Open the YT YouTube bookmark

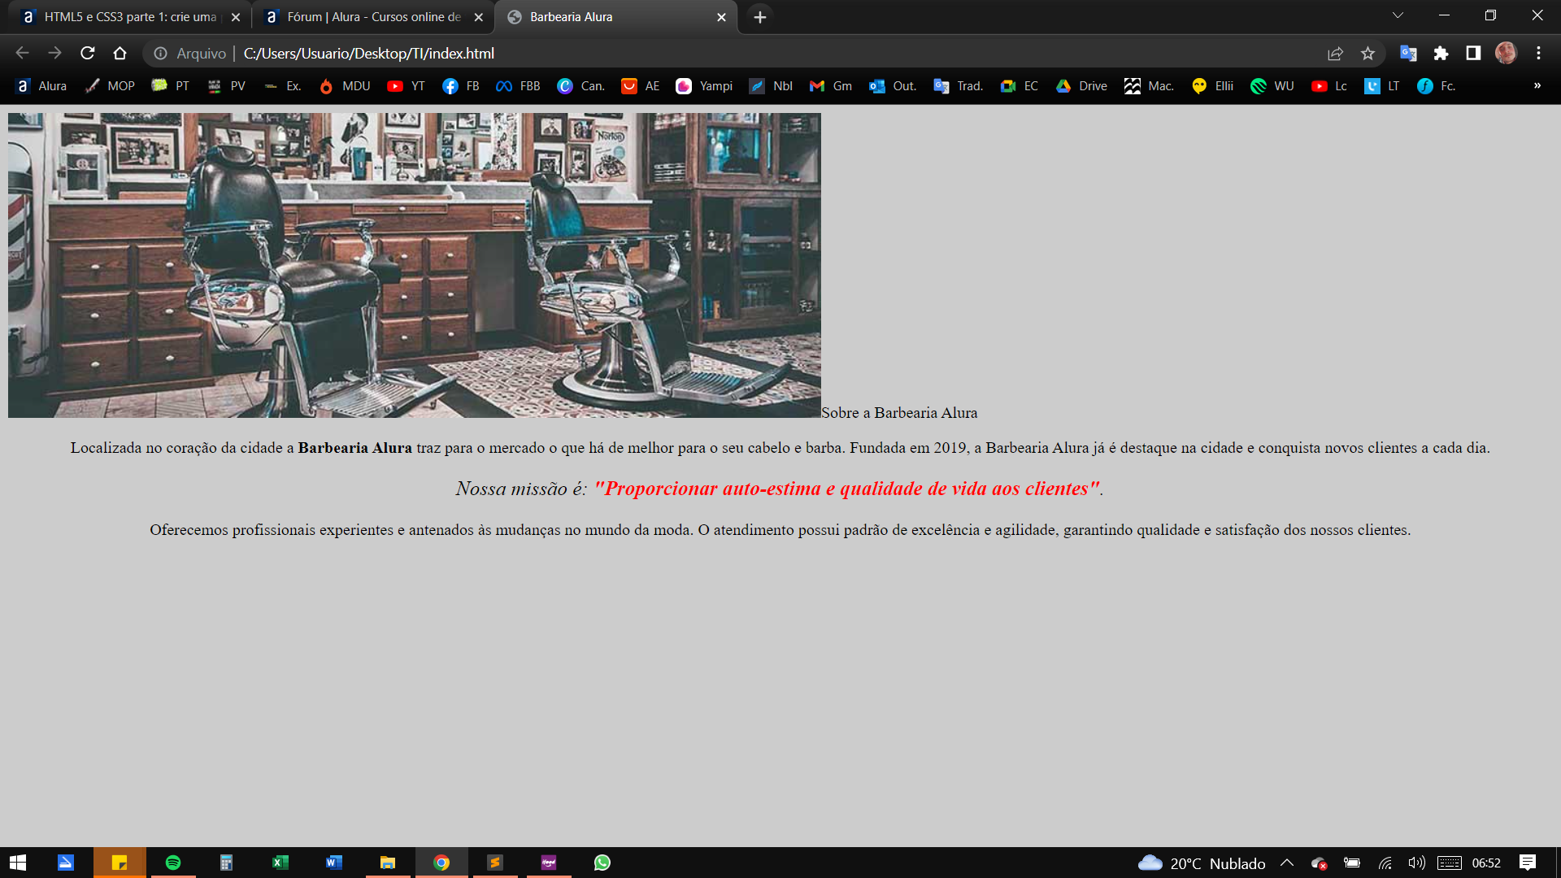pos(406,86)
